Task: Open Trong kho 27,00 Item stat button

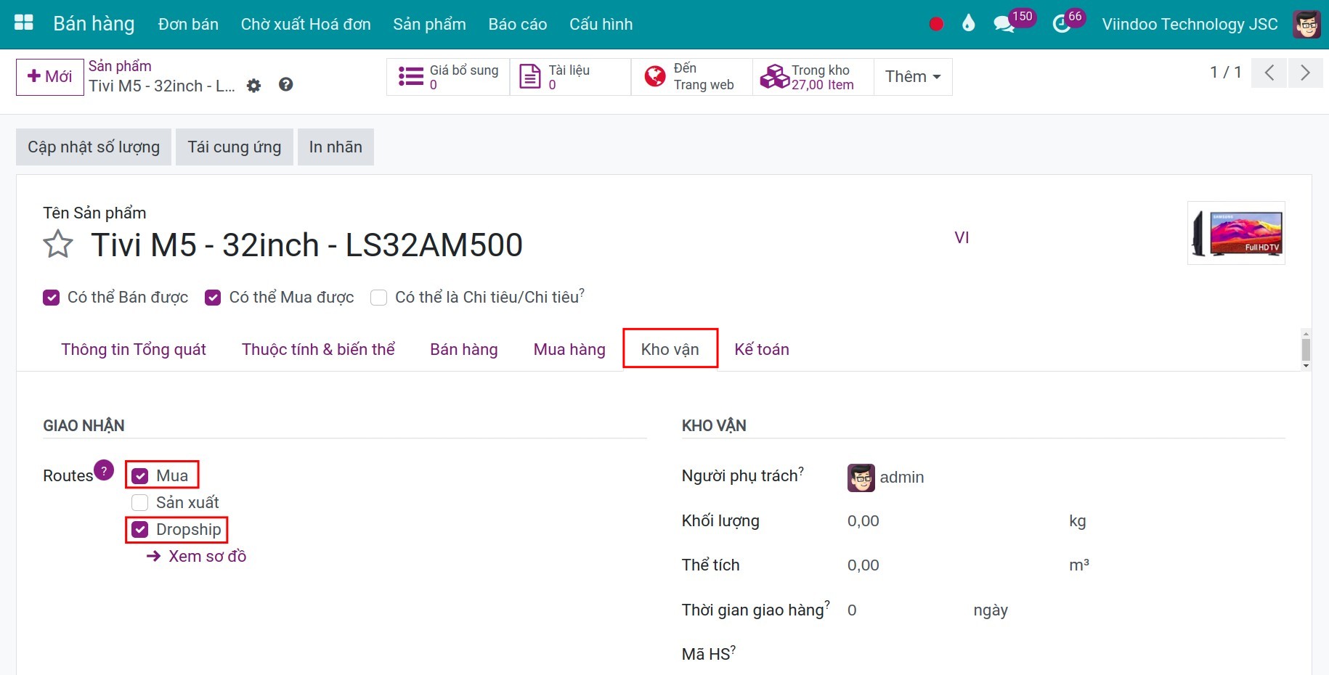Action: [x=813, y=77]
